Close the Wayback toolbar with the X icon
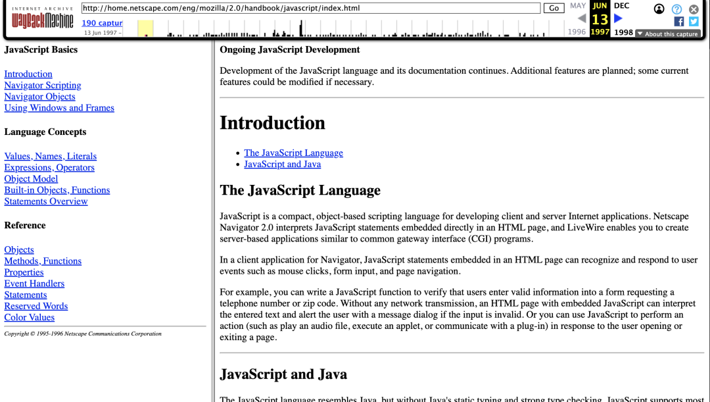 694,9
